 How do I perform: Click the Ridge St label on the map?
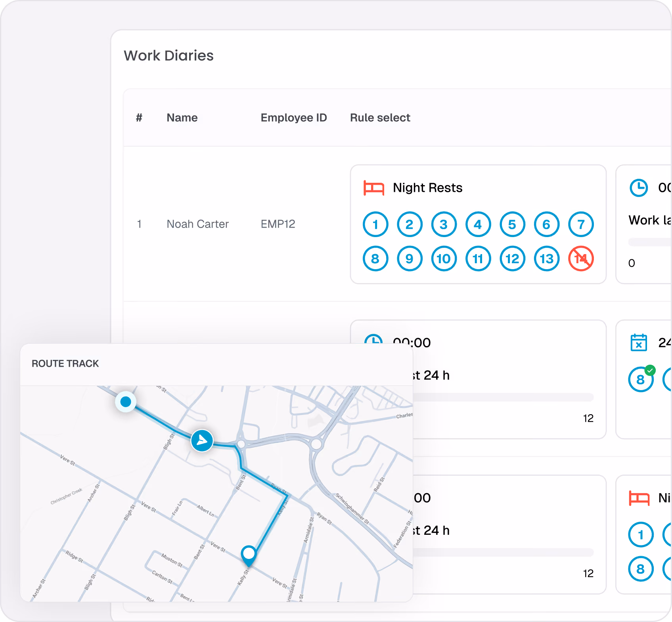tap(74, 557)
